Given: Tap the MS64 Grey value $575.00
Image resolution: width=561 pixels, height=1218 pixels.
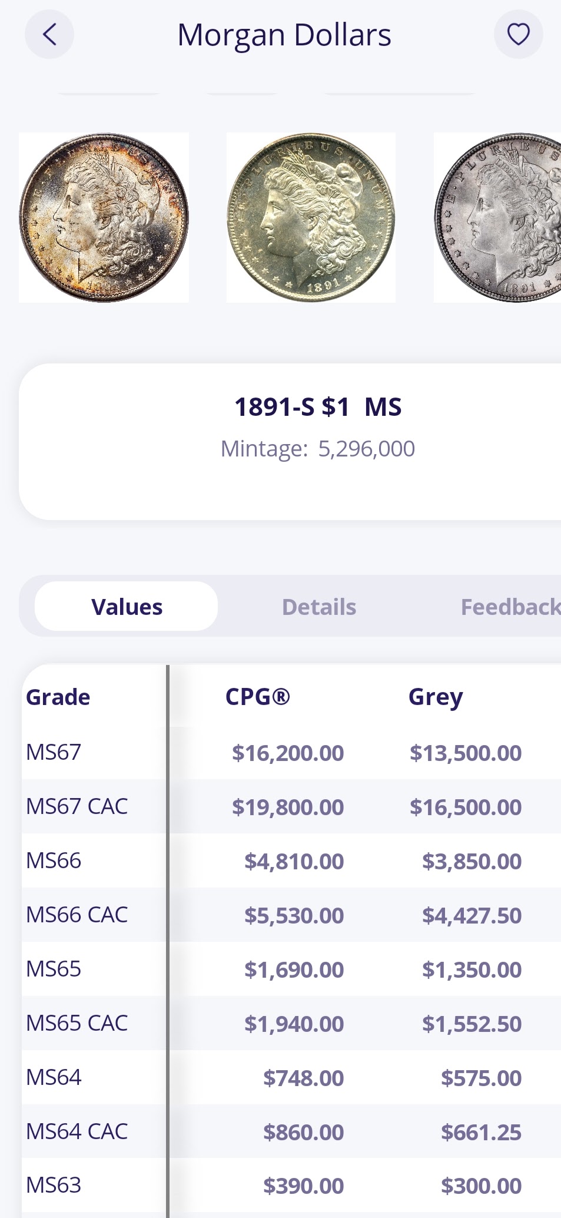Looking at the screenshot, I should click(x=481, y=1078).
